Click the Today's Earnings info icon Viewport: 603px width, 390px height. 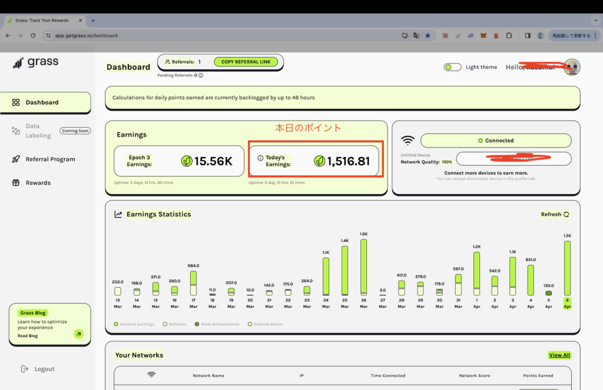coord(260,158)
